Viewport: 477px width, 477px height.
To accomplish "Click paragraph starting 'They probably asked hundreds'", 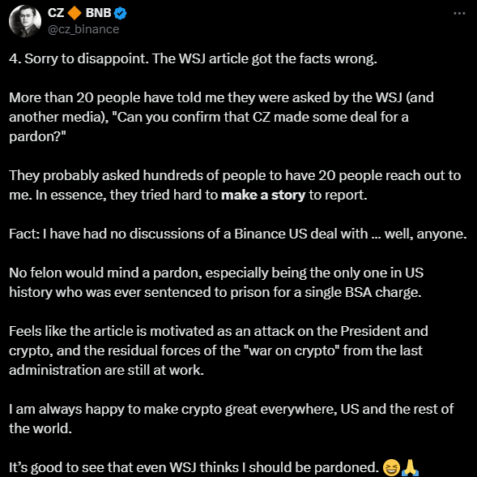I will coord(235,185).
